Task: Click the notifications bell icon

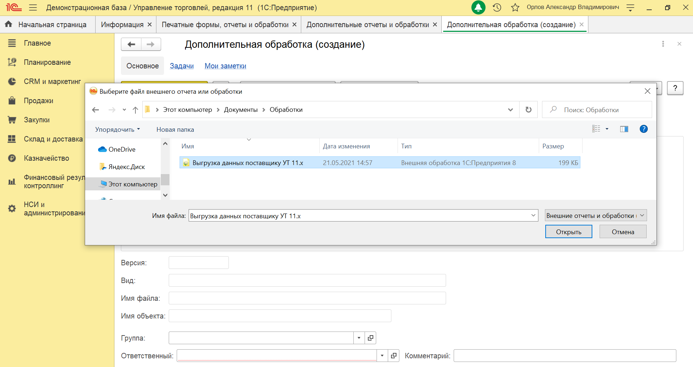Action: [x=478, y=7]
